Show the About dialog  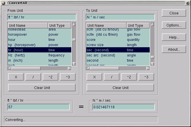click(x=174, y=49)
